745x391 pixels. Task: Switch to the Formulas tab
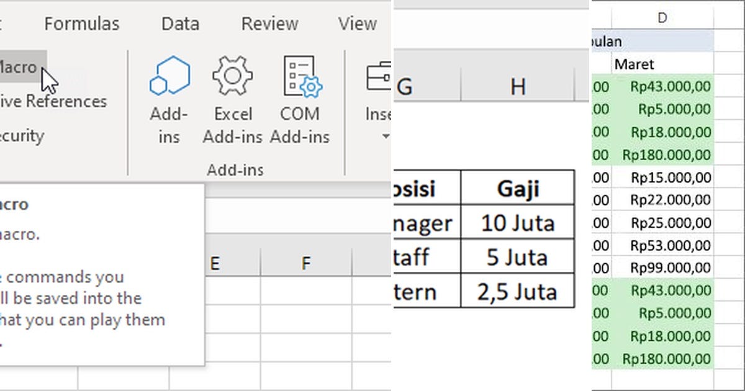pos(81,23)
